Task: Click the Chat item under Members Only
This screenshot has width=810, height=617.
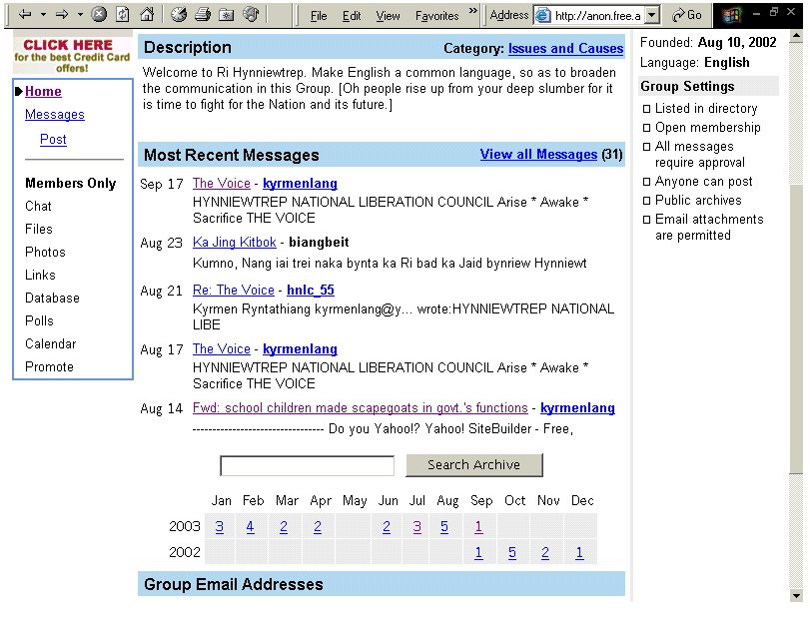Action: [x=38, y=206]
